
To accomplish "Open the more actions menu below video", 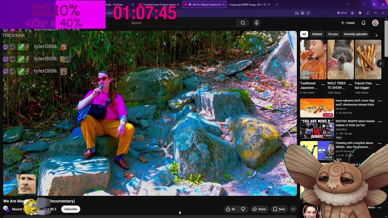I will [293, 209].
